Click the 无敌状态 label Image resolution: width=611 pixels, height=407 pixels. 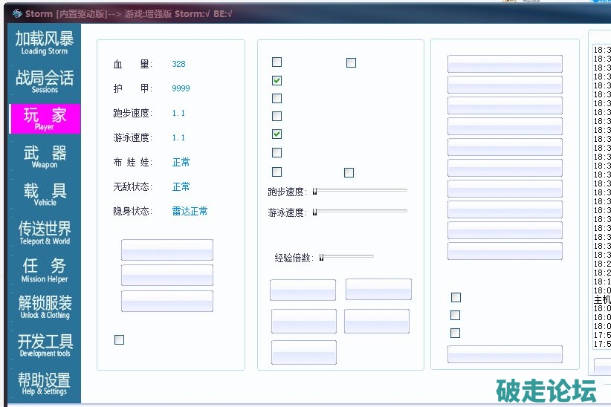tap(133, 186)
